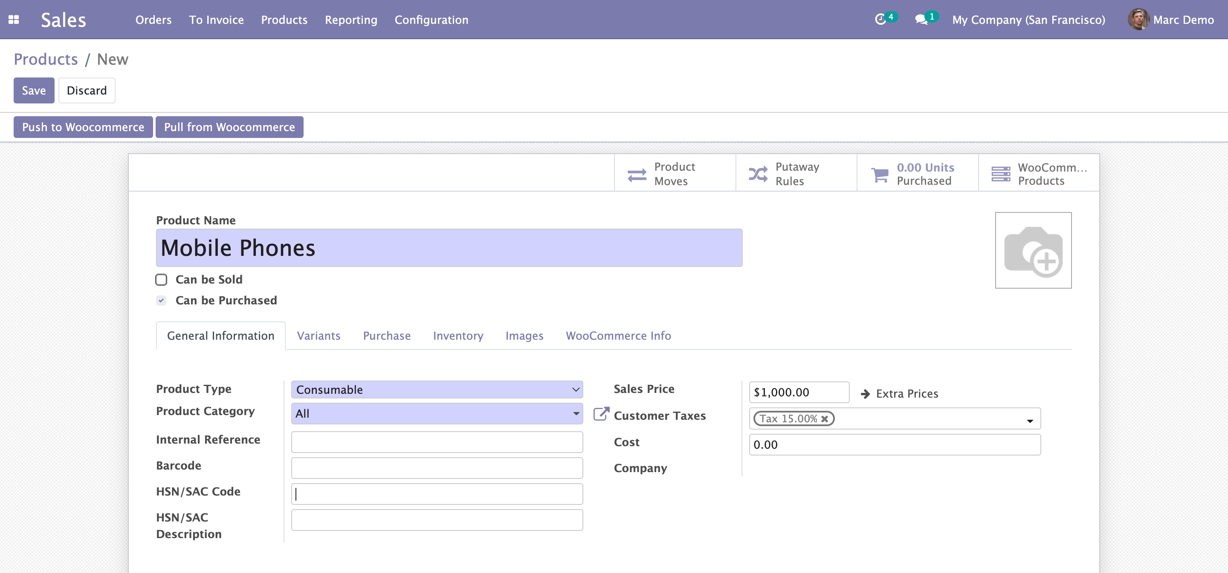Screen dimensions: 1228x573
Task: Switch to the Inventory tab
Action: [x=458, y=335]
